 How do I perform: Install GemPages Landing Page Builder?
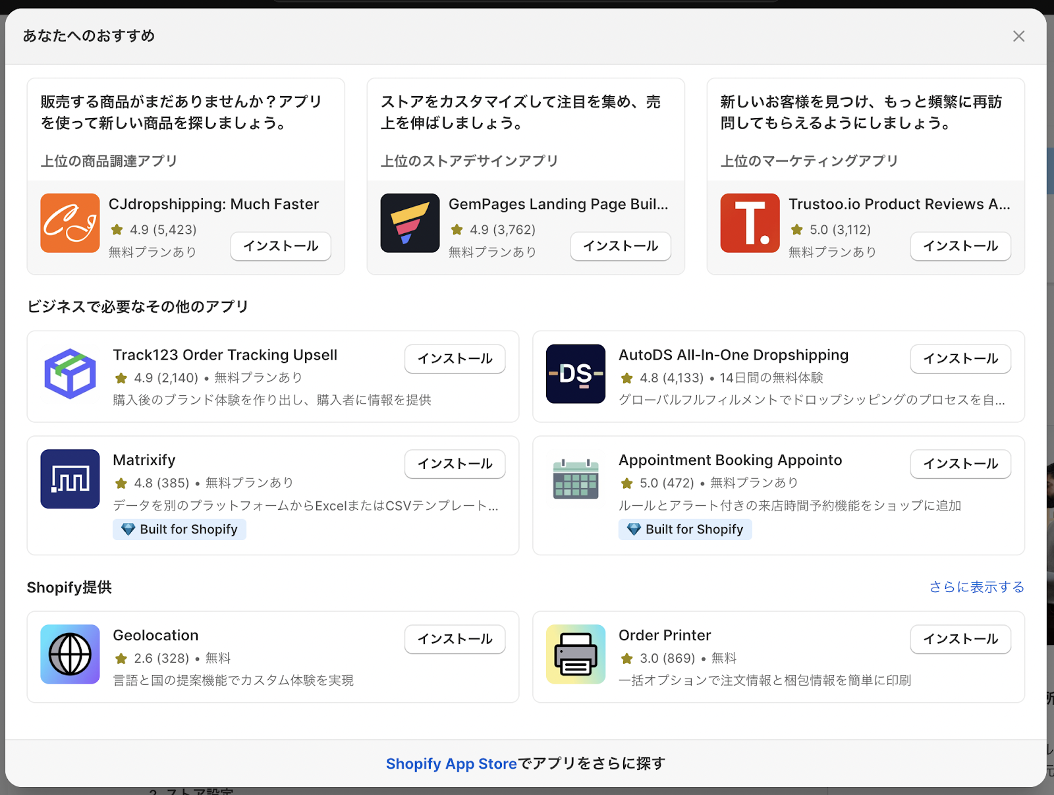coord(621,246)
